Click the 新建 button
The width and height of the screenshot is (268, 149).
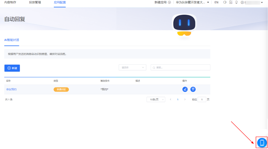tap(12, 68)
